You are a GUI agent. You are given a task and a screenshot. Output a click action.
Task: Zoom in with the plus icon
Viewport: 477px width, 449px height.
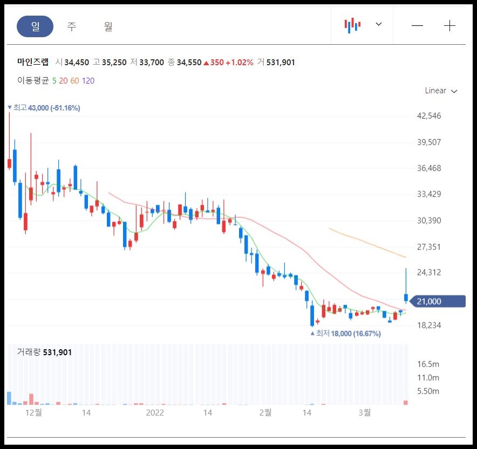449,26
